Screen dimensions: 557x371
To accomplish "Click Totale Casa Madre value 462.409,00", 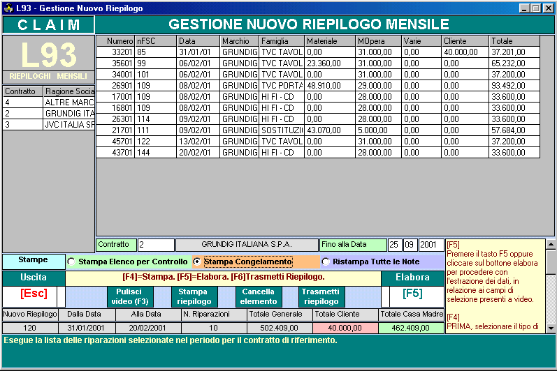I will [x=412, y=328].
